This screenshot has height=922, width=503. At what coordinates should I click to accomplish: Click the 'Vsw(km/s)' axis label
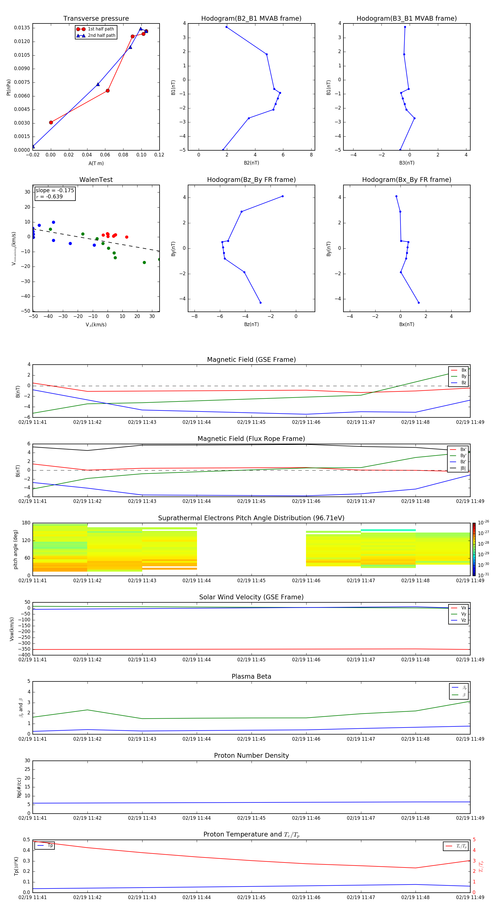point(12,629)
